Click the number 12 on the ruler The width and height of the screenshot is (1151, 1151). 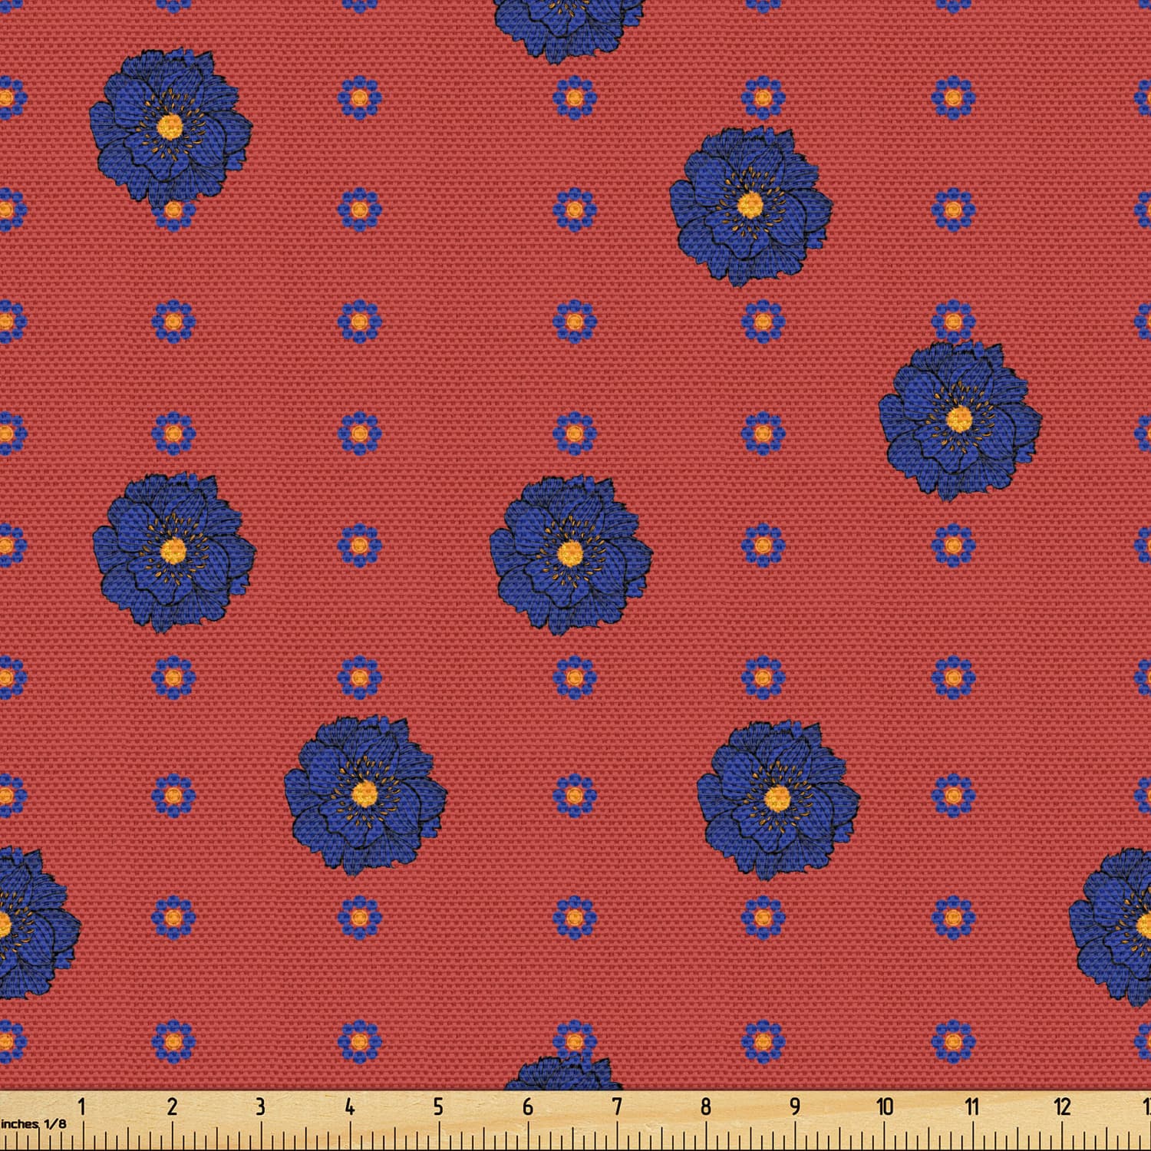point(1062,1106)
